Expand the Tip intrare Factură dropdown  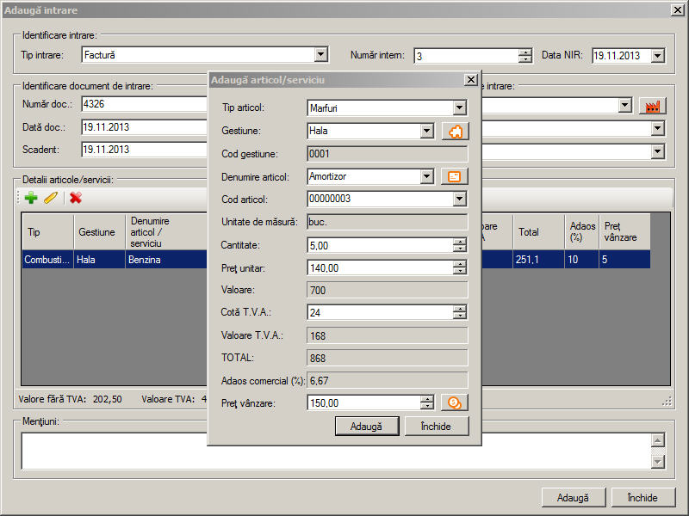321,55
